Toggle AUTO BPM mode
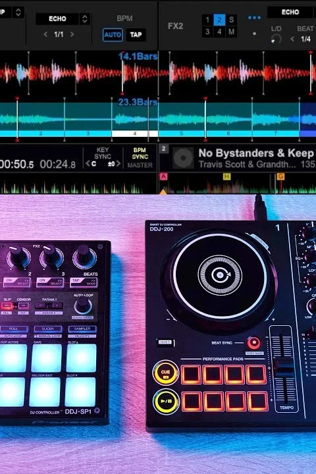Image resolution: width=316 pixels, height=474 pixels. tap(113, 35)
